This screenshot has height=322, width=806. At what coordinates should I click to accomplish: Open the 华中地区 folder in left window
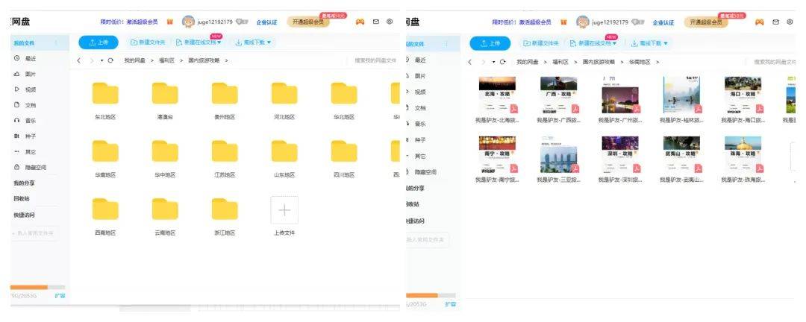[x=165, y=151]
